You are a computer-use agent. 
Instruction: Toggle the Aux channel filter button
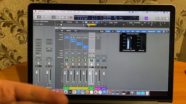(128, 31)
